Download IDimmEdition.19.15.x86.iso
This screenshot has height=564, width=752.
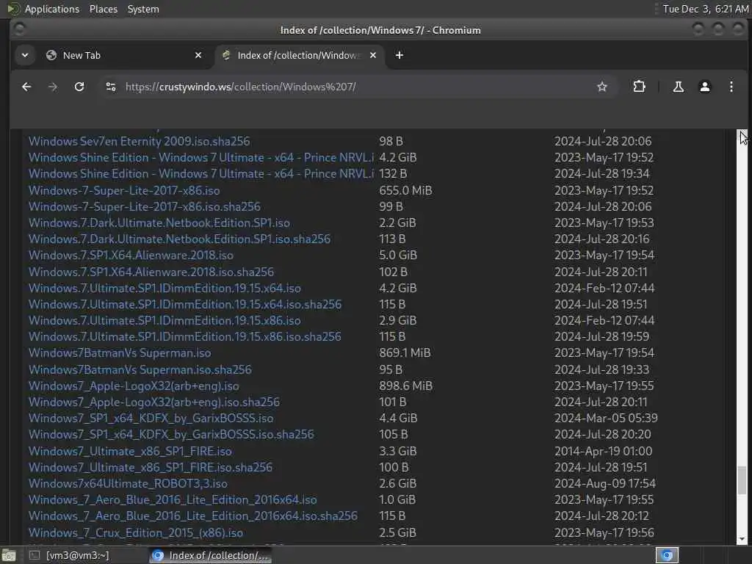[164, 320]
